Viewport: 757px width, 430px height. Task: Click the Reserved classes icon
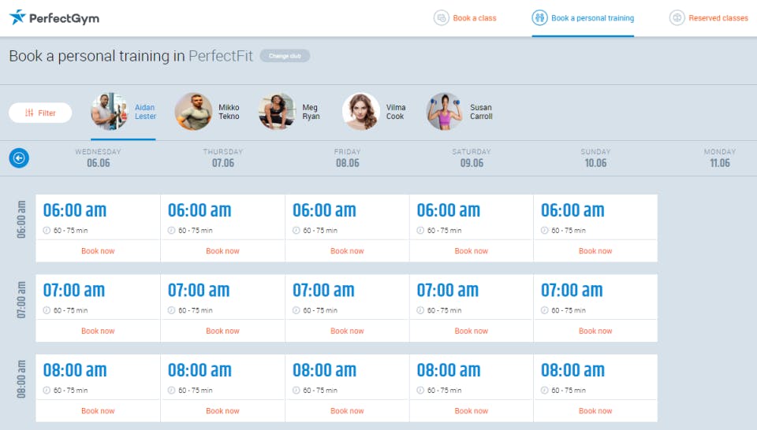tap(677, 18)
